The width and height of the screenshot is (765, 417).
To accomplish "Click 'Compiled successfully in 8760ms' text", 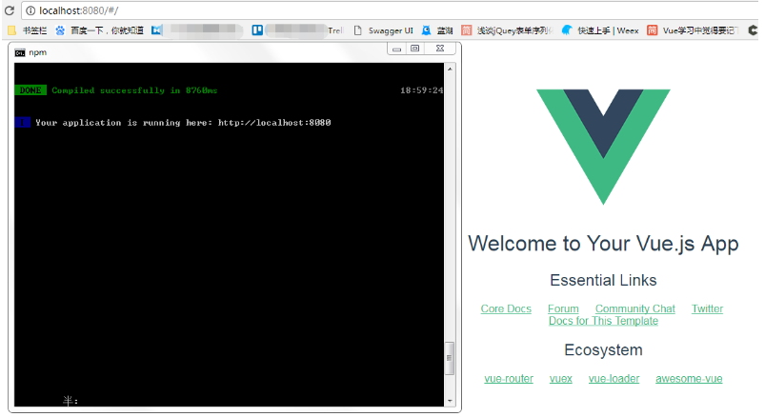I will pos(134,90).
